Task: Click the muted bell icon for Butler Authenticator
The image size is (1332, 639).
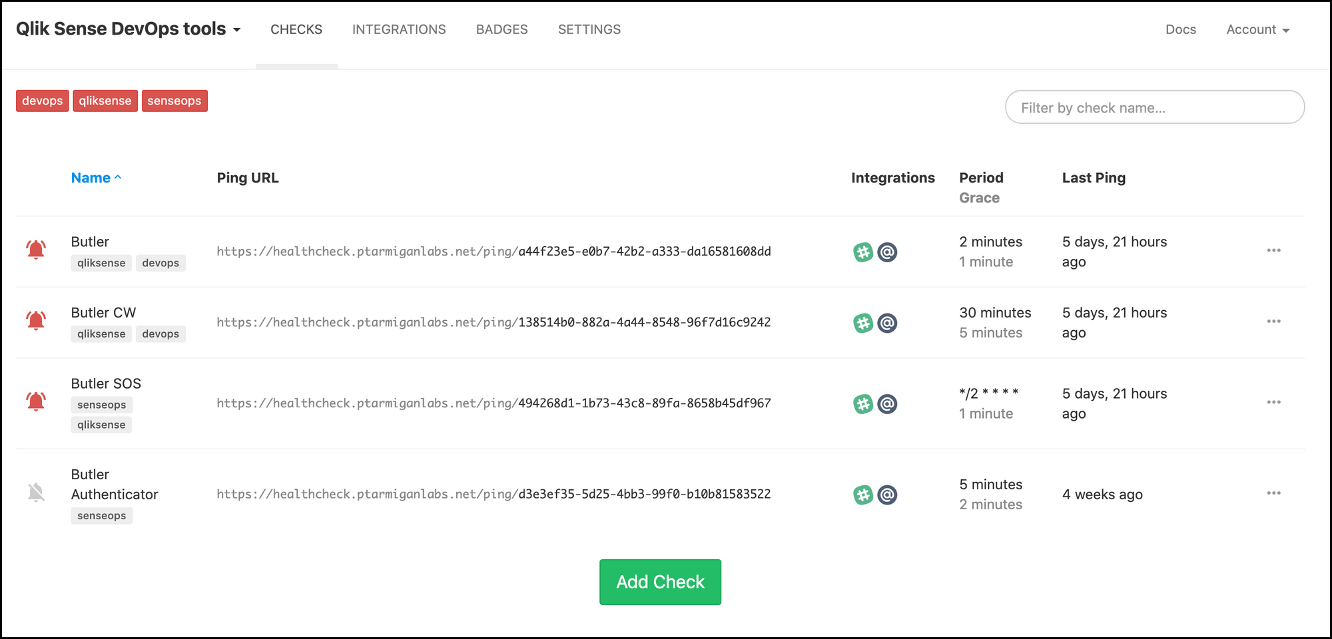Action: pyautogui.click(x=36, y=493)
